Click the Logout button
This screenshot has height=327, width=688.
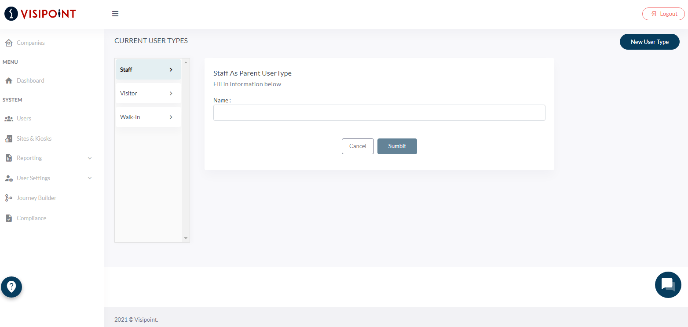[663, 14]
